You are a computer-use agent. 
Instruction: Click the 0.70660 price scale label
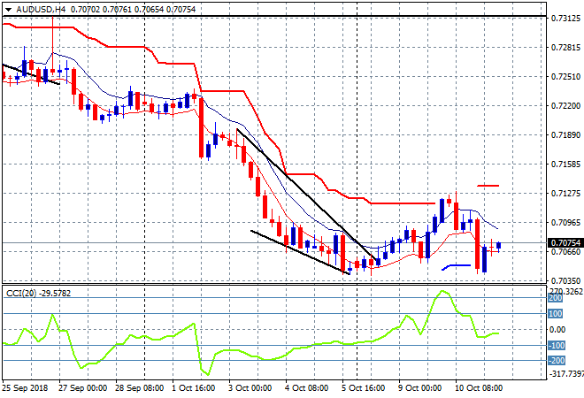565,252
